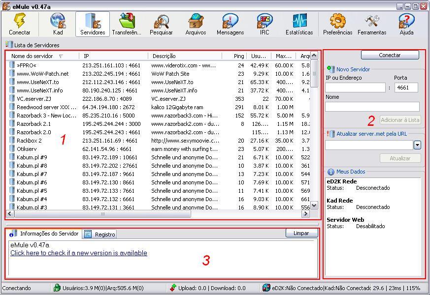Select the www.UseNeXT.to server row
Image resolution: width=430 pixels, height=295 pixels.
point(158,82)
